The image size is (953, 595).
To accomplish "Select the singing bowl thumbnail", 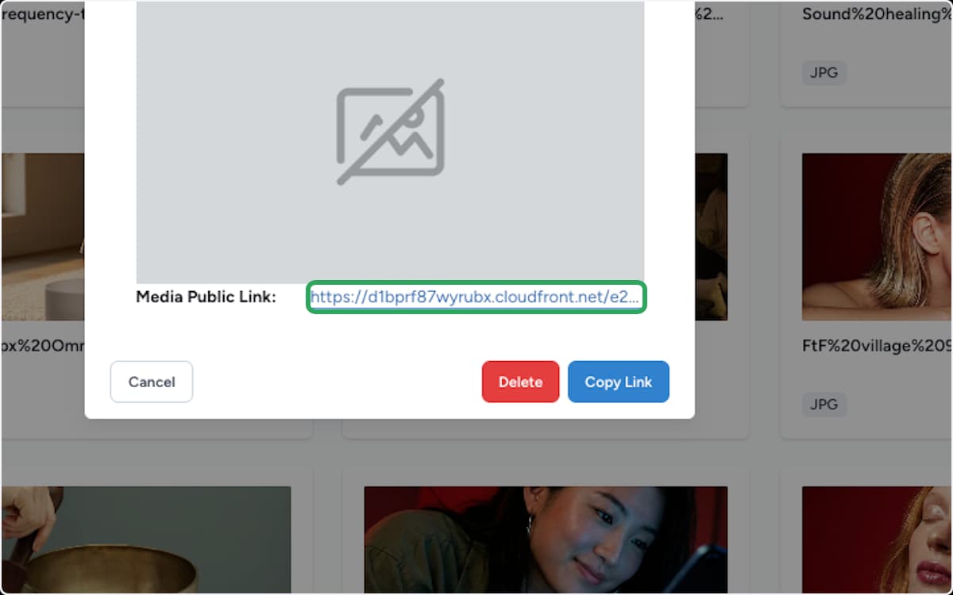I will coord(146,540).
